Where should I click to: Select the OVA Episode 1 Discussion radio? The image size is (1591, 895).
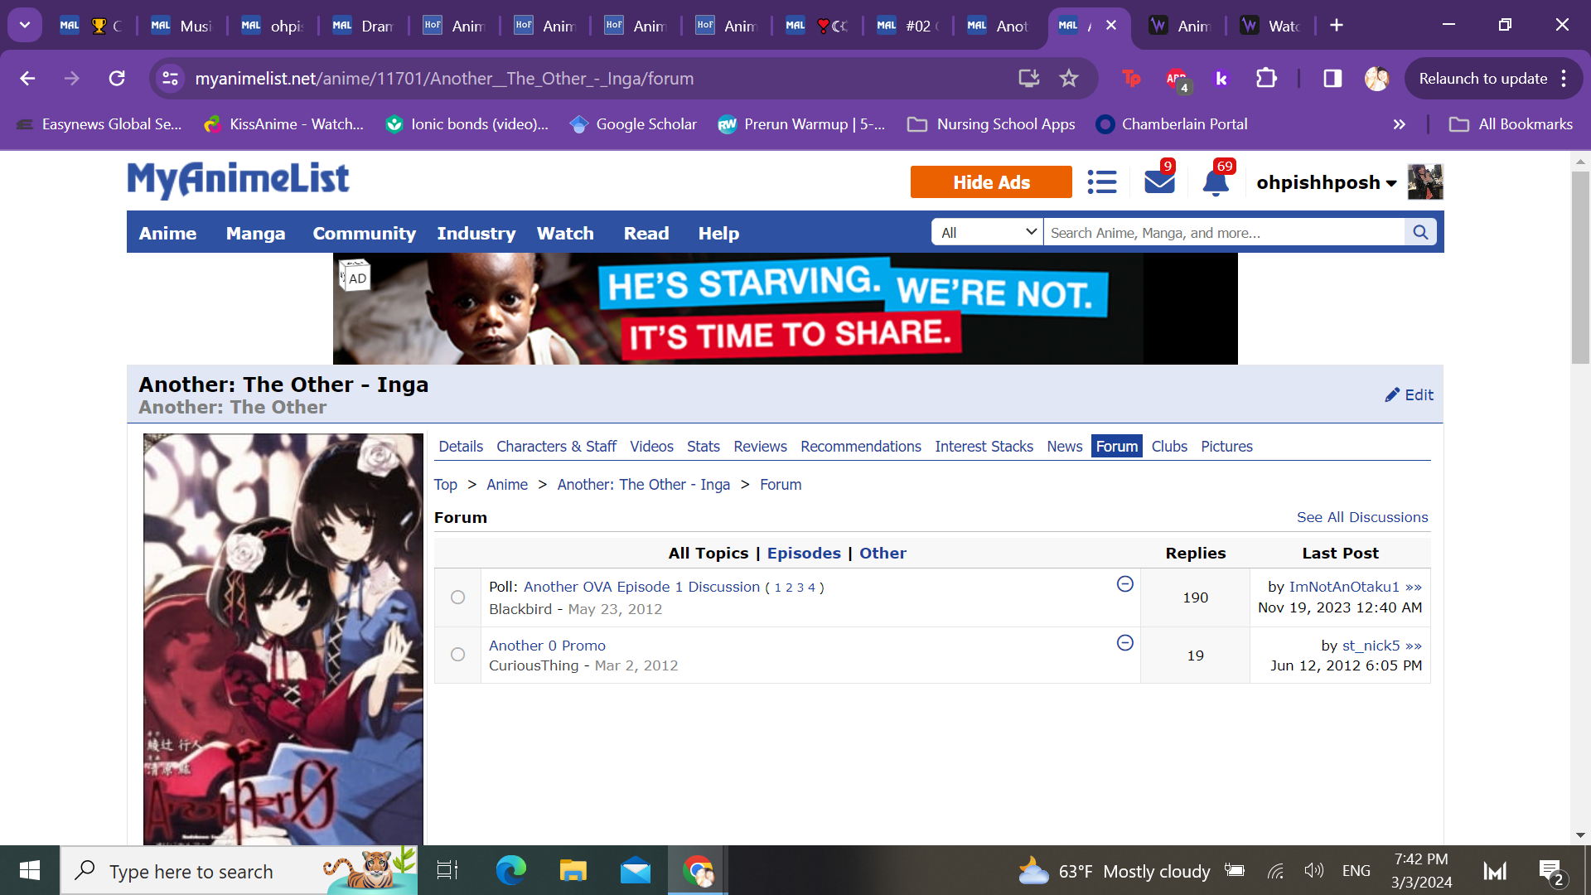coord(457,597)
